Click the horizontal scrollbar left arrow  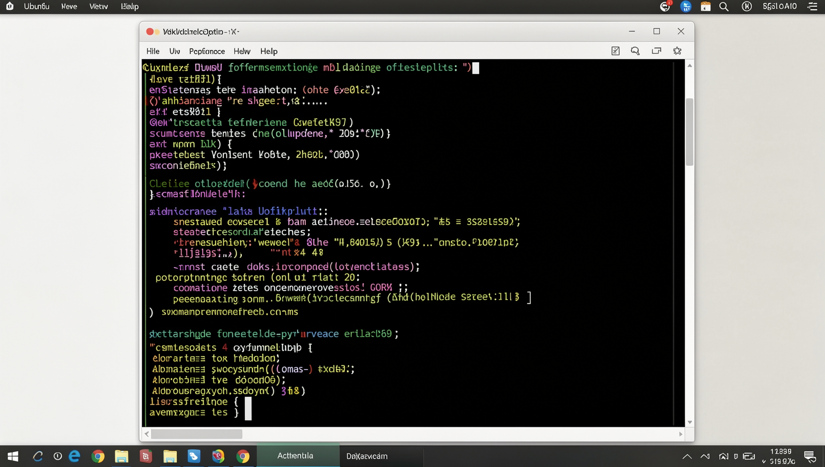tap(147, 434)
